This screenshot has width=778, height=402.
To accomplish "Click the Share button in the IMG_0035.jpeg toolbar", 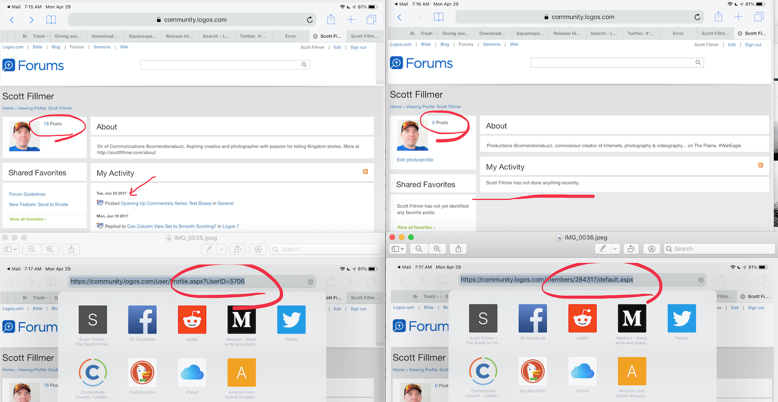I will coord(71,249).
